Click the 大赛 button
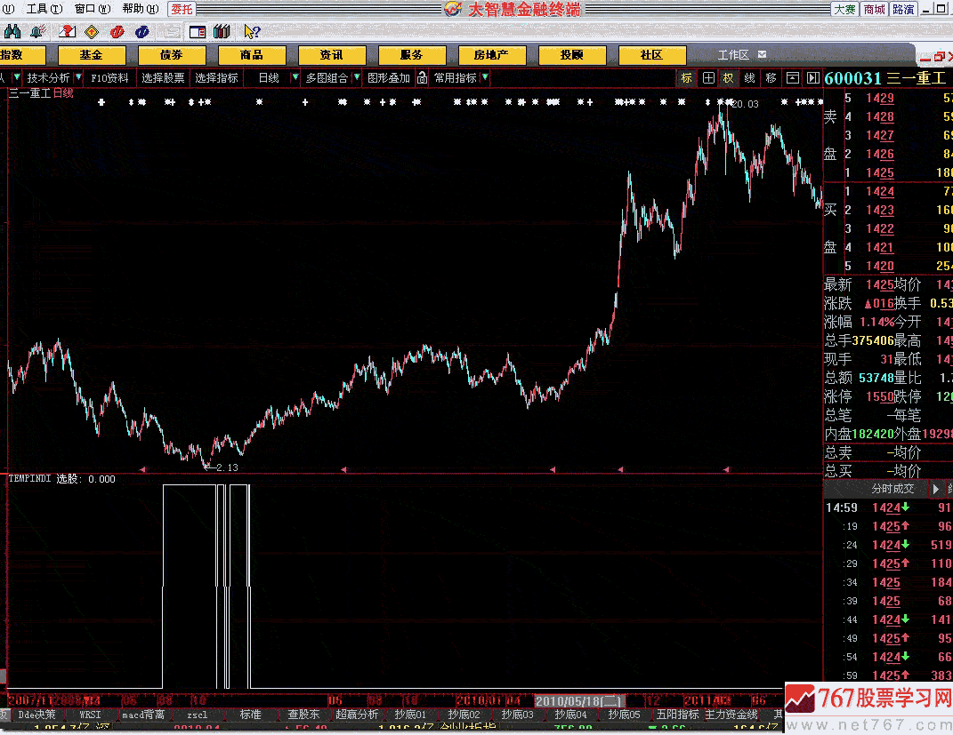953x735 pixels. [844, 9]
